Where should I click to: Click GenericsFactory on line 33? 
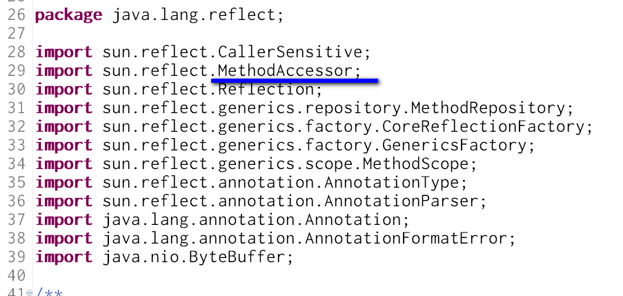click(x=454, y=146)
